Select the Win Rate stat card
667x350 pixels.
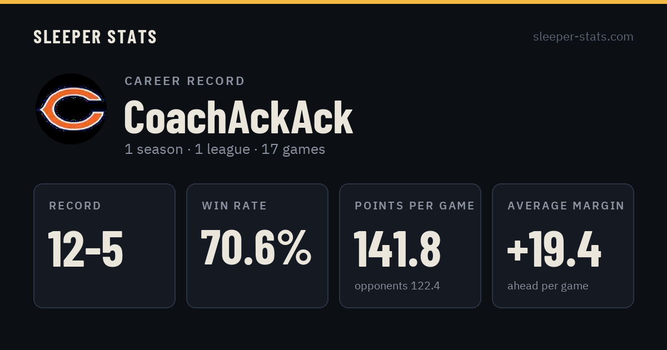coord(257,246)
